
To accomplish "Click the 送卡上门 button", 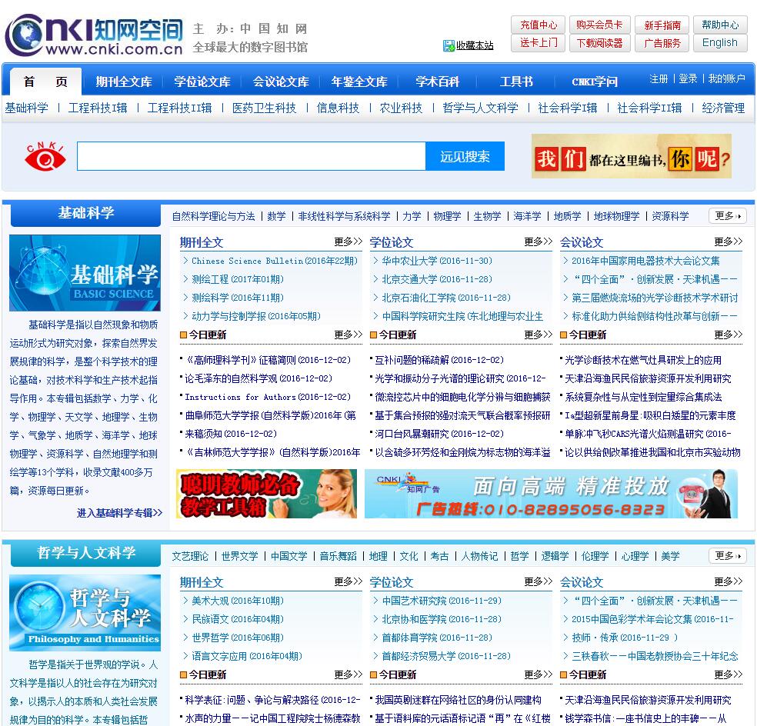I will tap(538, 43).
